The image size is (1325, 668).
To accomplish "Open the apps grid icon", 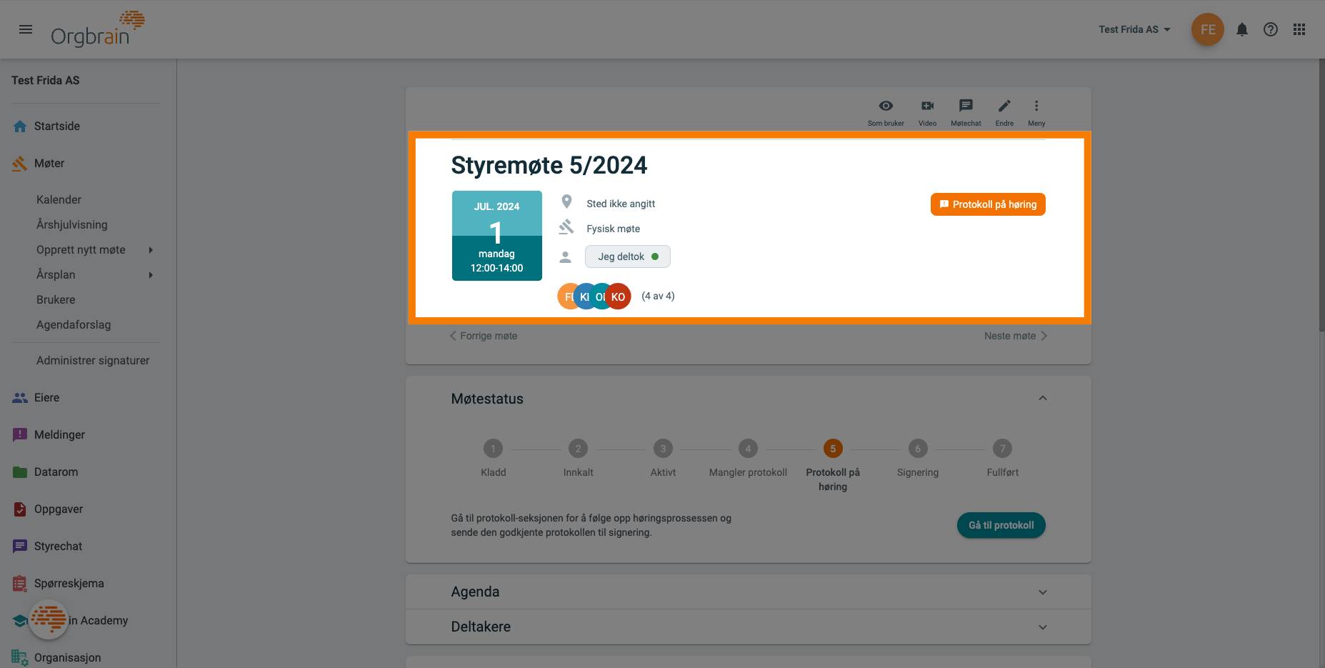I will point(1299,29).
